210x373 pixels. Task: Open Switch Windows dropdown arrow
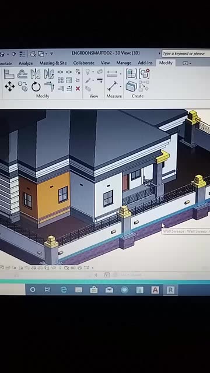click(46, 54)
